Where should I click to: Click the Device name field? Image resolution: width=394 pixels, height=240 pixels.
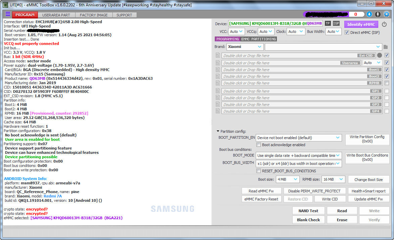(x=276, y=23)
